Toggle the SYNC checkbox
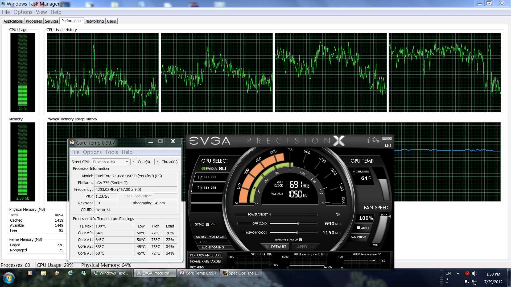 pyautogui.click(x=207, y=224)
